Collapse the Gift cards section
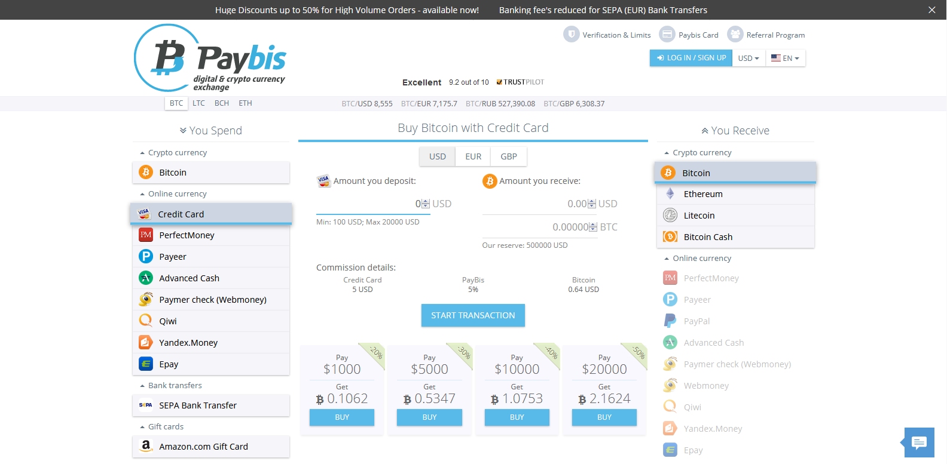The height and width of the screenshot is (464, 947). pos(162,426)
